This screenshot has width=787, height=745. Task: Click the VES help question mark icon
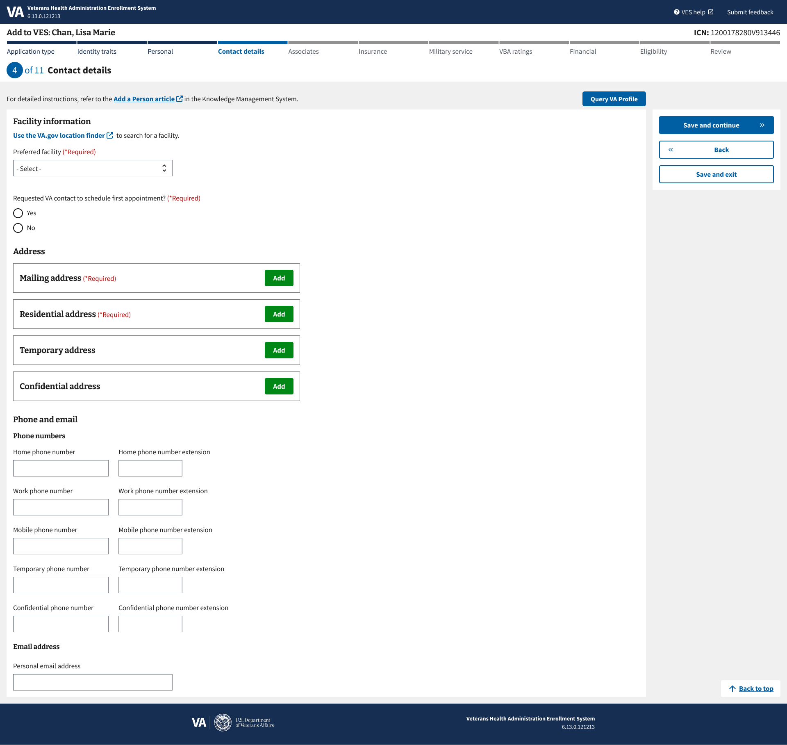click(676, 12)
